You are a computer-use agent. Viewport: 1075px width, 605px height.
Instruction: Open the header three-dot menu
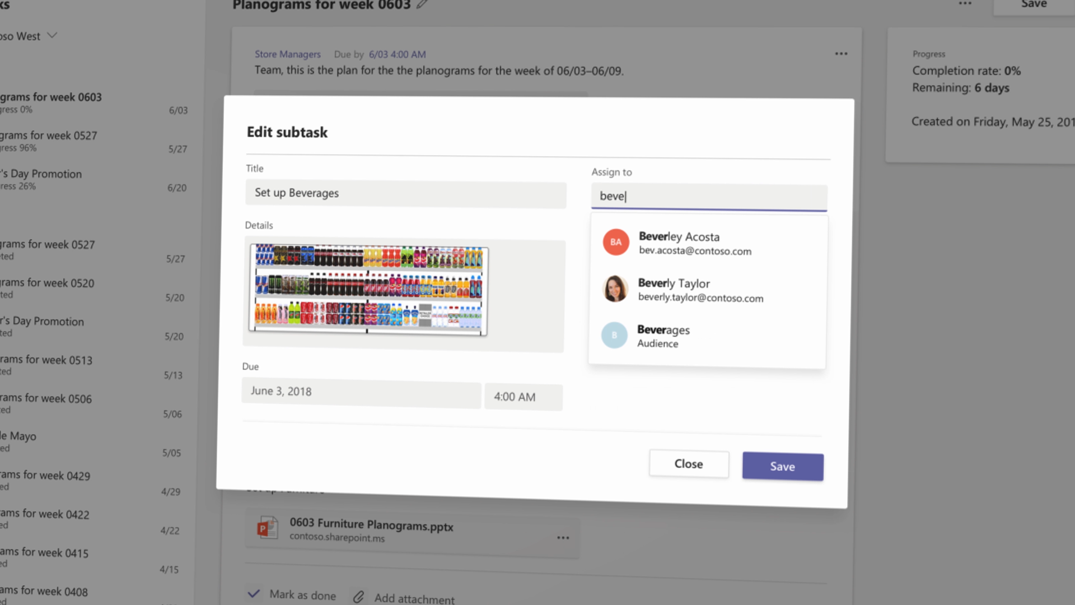coord(965,3)
